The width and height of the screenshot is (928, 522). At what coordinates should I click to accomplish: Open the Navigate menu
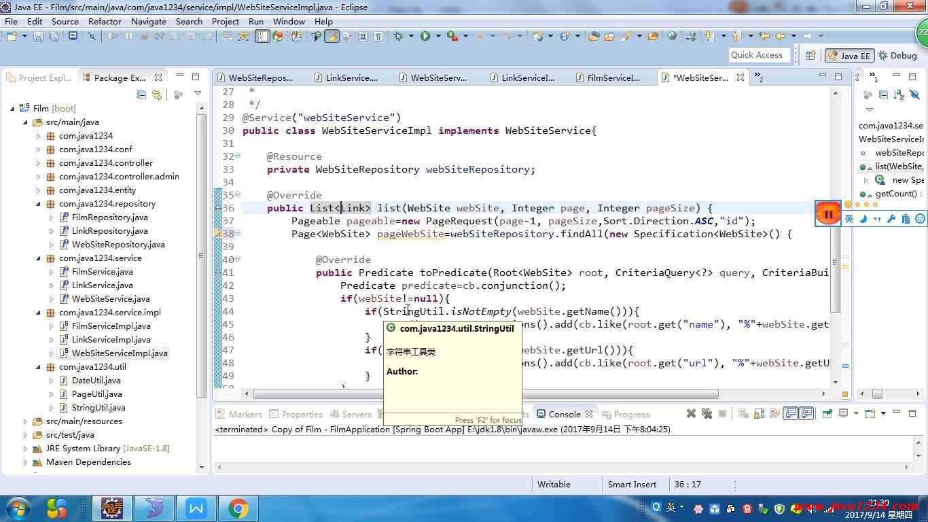(x=149, y=21)
